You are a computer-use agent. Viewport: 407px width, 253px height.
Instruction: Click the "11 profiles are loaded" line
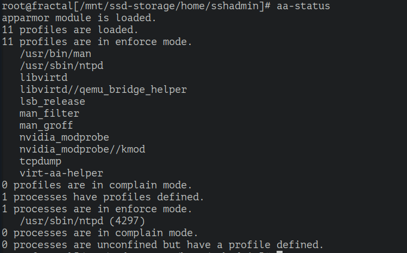67,29
